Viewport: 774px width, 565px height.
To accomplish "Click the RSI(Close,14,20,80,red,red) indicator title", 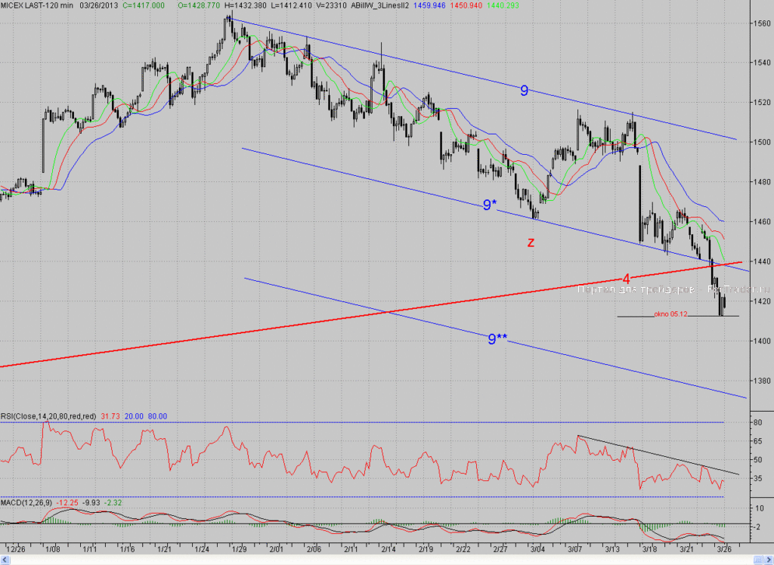I will (48, 416).
